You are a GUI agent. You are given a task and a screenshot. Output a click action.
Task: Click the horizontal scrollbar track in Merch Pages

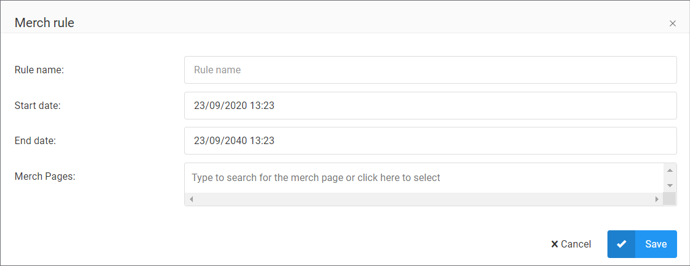pos(424,199)
